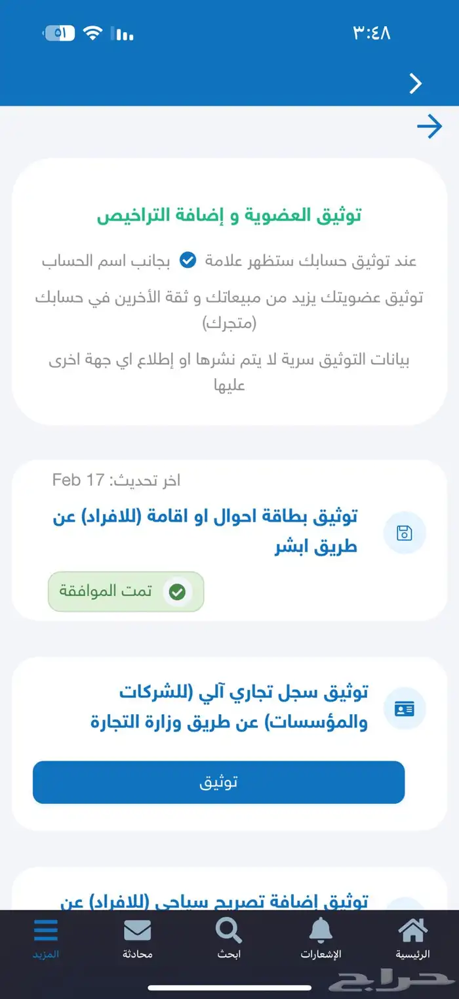The image size is (459, 999).
Task: Tap the blue verification checkmark badge in description
Action: tap(188, 259)
